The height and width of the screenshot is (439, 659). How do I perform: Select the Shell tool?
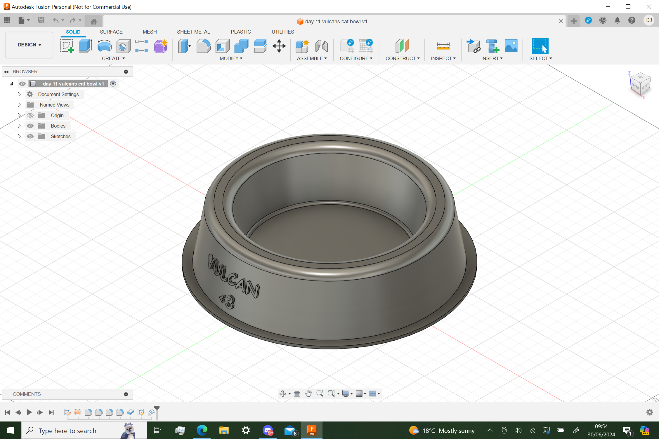pos(222,46)
